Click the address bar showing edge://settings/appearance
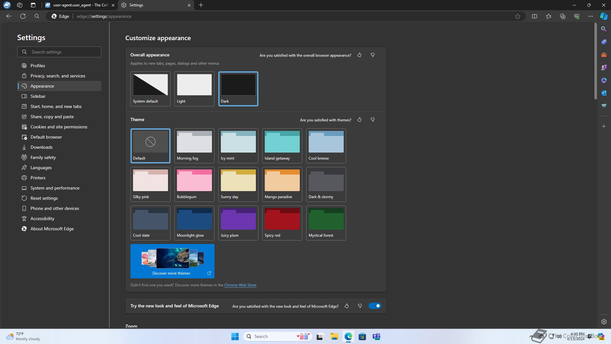 [x=286, y=16]
